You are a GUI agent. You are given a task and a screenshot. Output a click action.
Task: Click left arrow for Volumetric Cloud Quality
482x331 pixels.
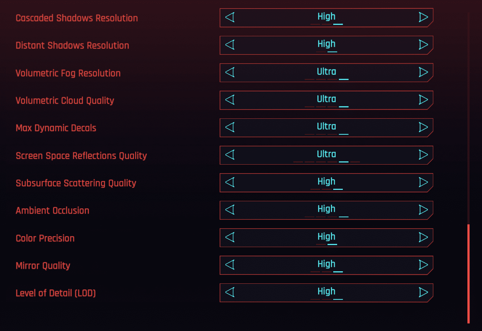click(230, 100)
